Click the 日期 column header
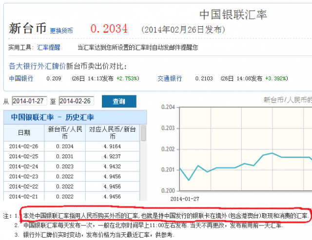The image size is (312, 240). pos(24,133)
